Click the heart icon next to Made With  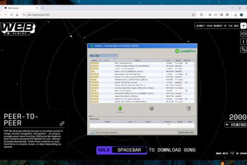point(232,153)
